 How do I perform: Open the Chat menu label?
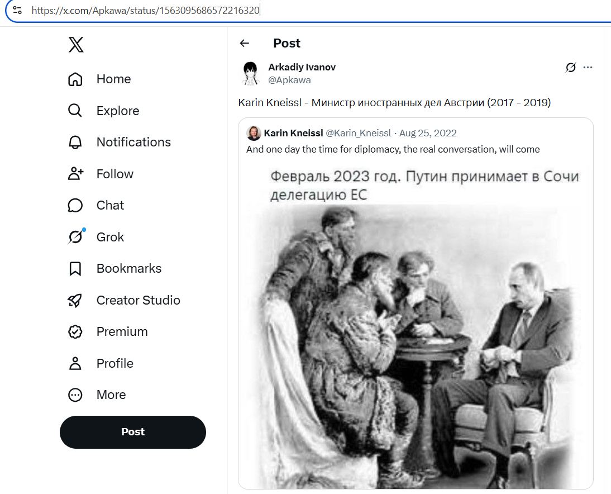[110, 206]
